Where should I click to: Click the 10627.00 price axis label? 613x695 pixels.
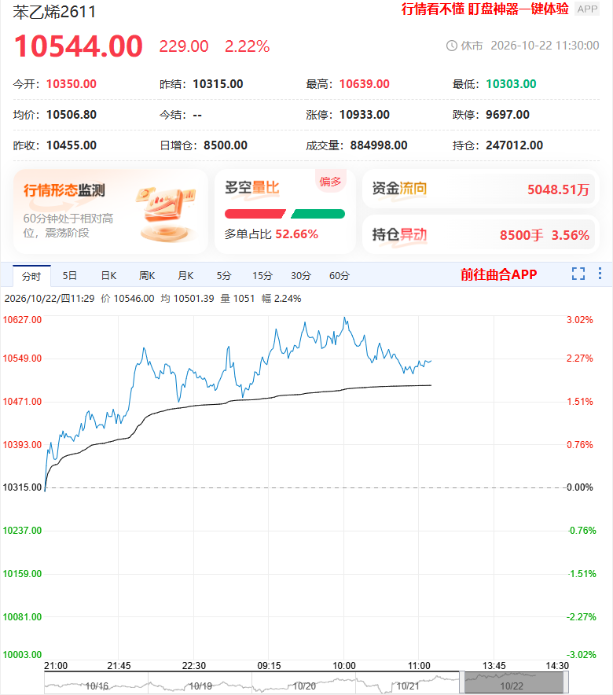pyautogui.click(x=22, y=319)
